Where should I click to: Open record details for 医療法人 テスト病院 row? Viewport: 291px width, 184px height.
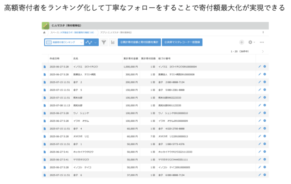(45, 75)
